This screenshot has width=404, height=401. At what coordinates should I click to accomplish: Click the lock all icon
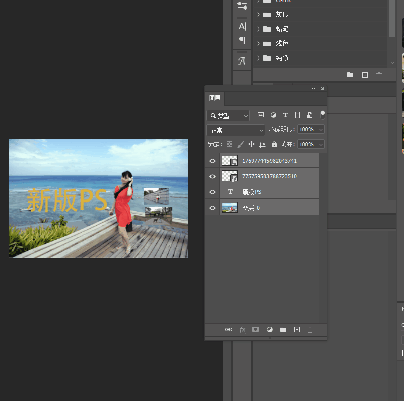pos(274,144)
